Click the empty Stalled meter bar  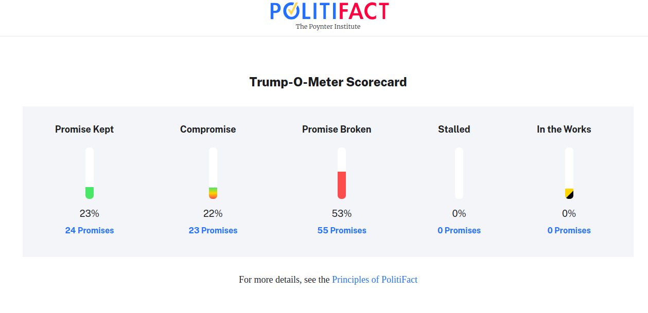click(x=459, y=173)
